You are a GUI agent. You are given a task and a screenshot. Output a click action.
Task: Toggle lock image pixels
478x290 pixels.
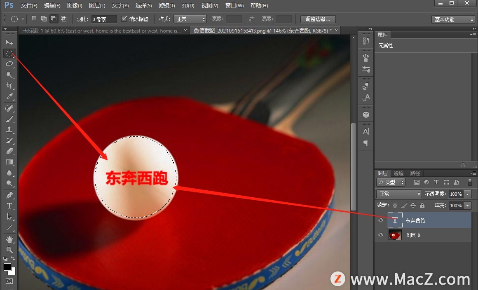coord(404,206)
